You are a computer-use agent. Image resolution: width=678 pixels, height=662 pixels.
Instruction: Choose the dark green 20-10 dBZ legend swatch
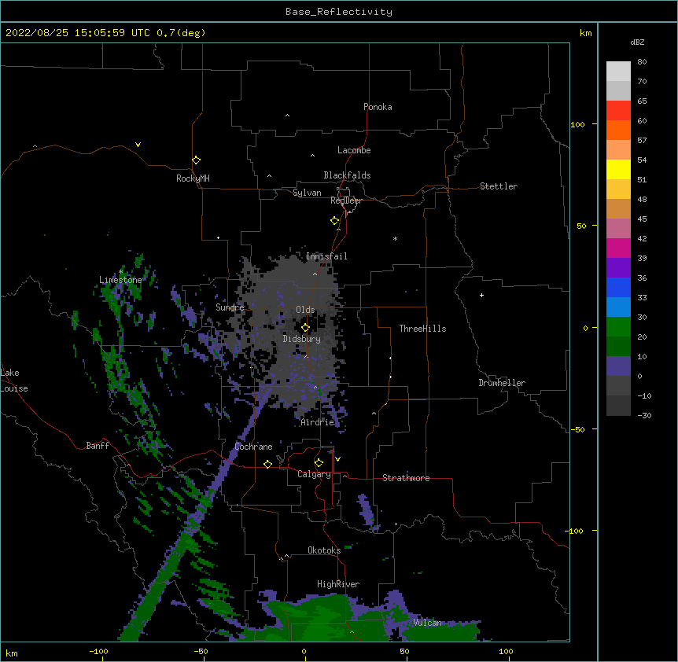coord(618,346)
